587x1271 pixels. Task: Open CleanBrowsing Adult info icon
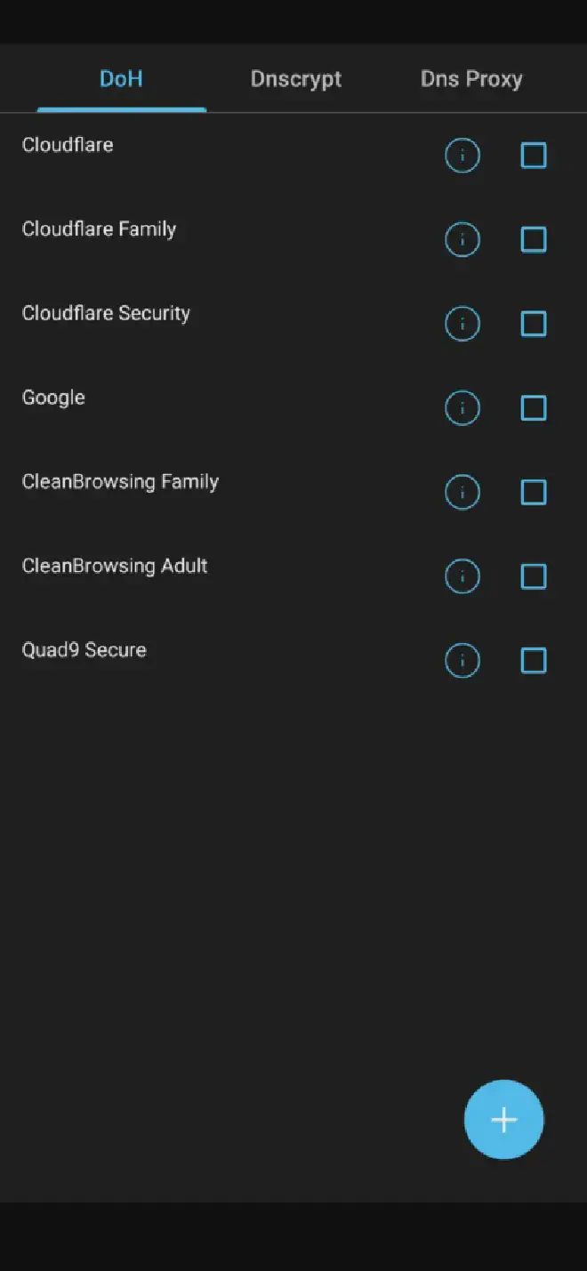coord(462,576)
